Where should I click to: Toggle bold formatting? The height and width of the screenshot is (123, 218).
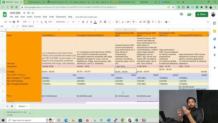click(83, 22)
